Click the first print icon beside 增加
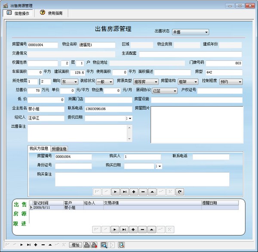Image resolution: width=258 pixels, height=252 pixels. (x=87, y=245)
